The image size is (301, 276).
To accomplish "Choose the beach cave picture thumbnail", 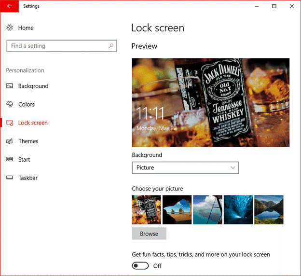I will (x=177, y=210).
